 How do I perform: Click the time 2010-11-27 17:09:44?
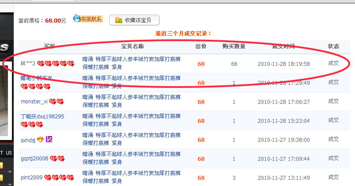[284, 159]
